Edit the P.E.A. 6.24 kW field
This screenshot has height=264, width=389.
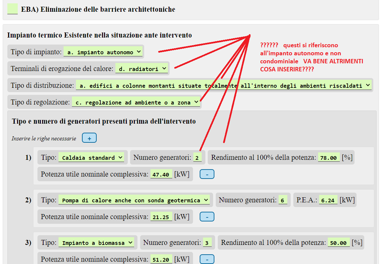click(328, 200)
